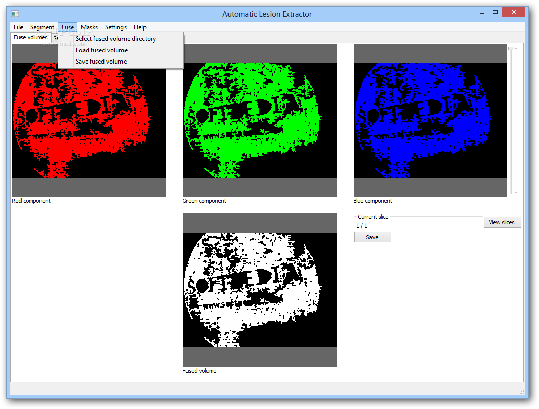
Task: Click the View slices button
Action: coord(502,222)
